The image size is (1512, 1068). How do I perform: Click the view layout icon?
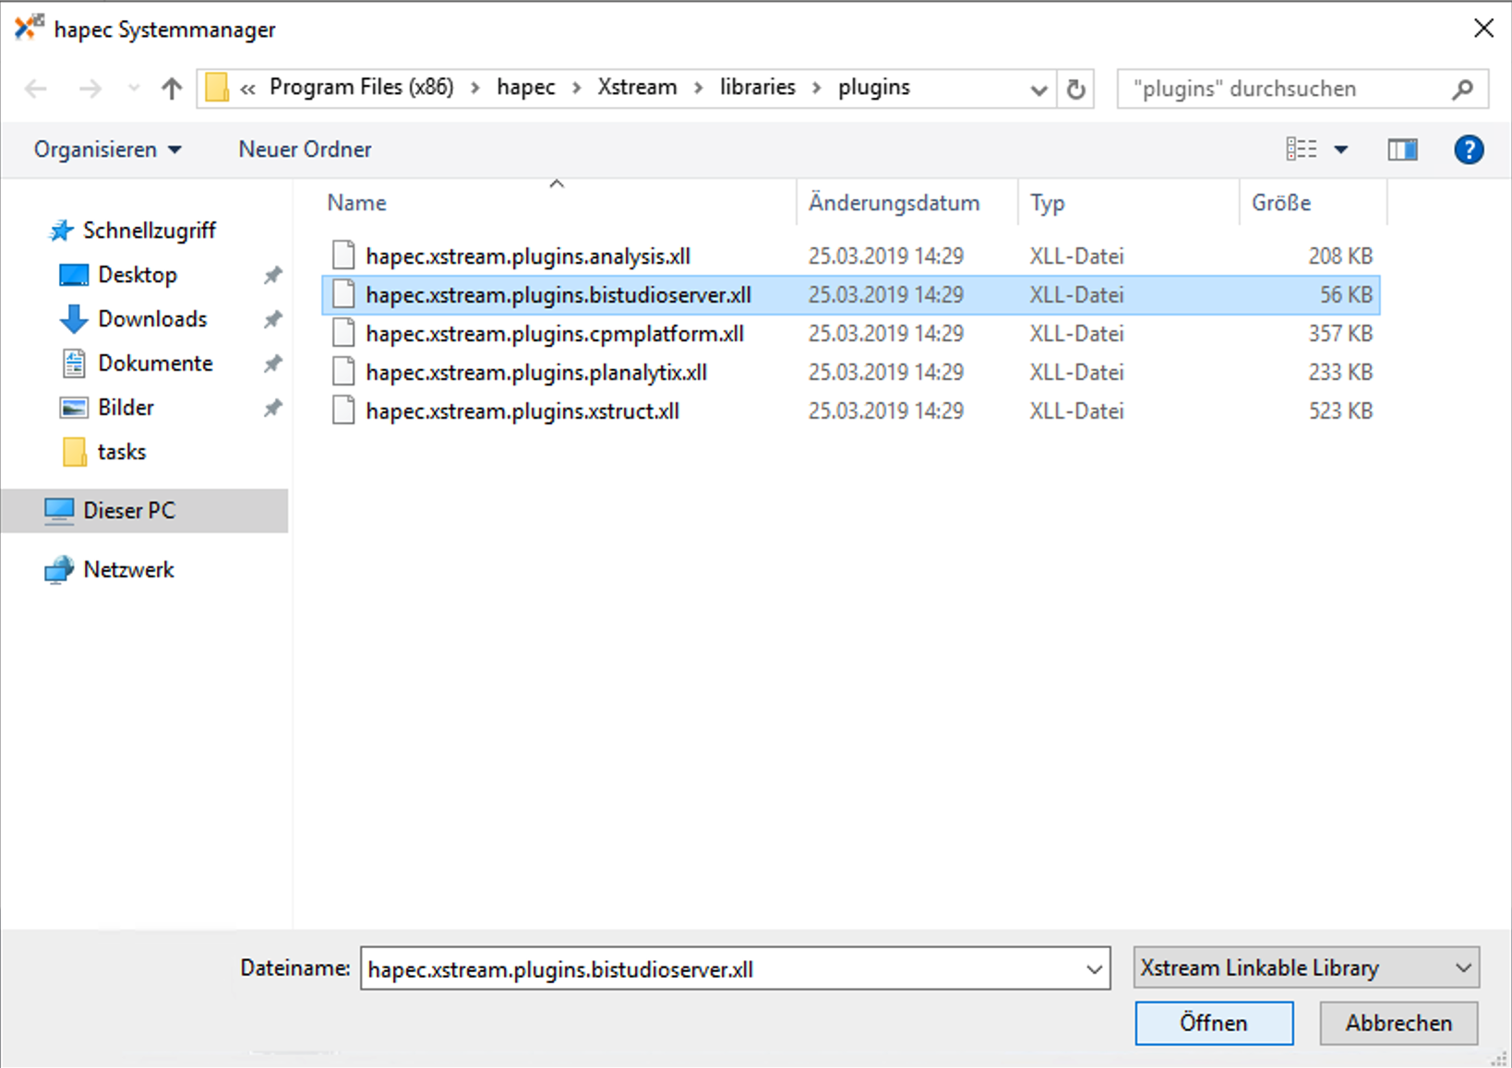[x=1302, y=149]
